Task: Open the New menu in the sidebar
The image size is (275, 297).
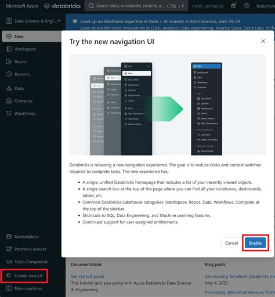Action: (x=32, y=37)
